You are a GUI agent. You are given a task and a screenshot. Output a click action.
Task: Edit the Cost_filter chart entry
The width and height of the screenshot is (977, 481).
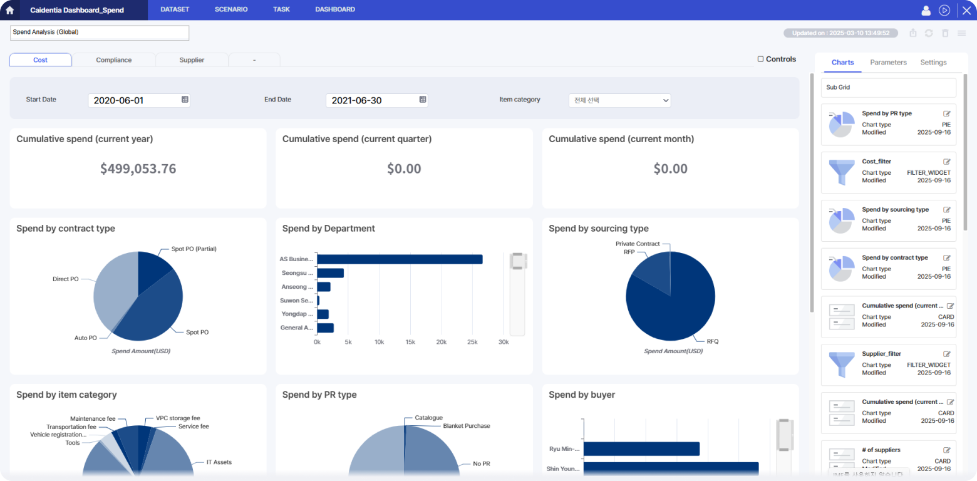947,162
